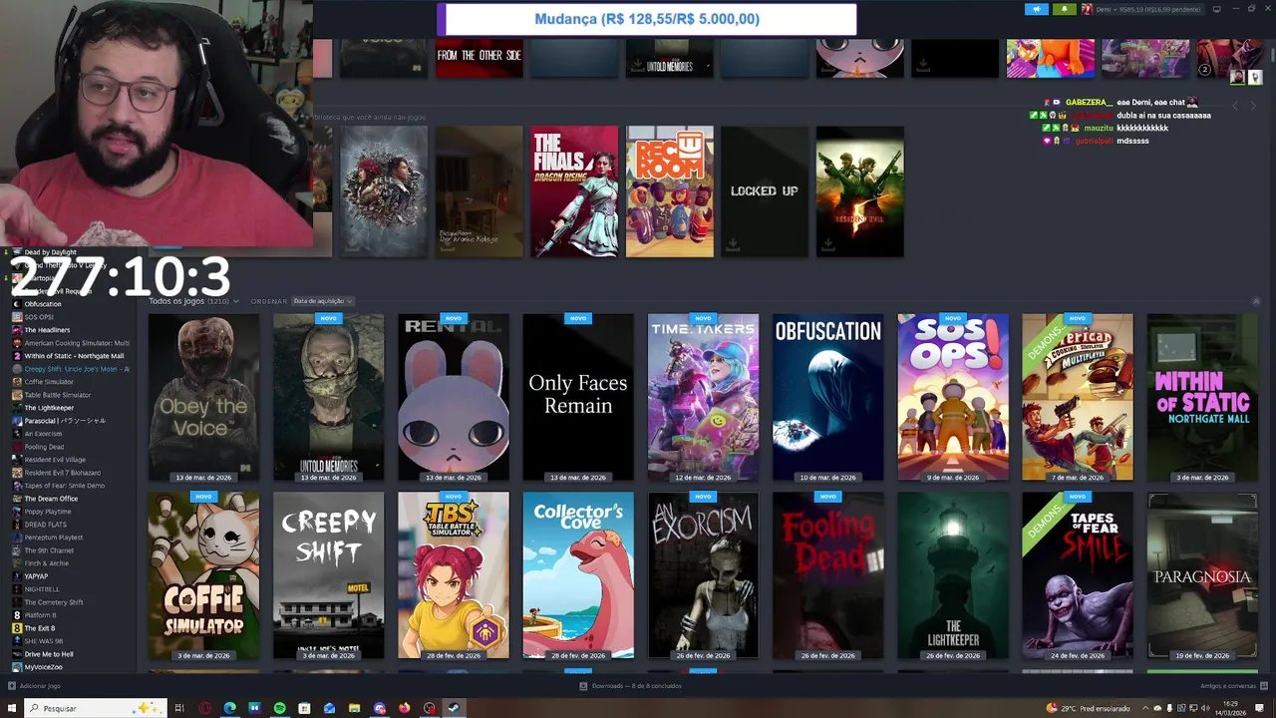Screen dimensions: 1276x718
Task: Select Coffie Simulator in the sidebar list
Action: click(x=49, y=382)
